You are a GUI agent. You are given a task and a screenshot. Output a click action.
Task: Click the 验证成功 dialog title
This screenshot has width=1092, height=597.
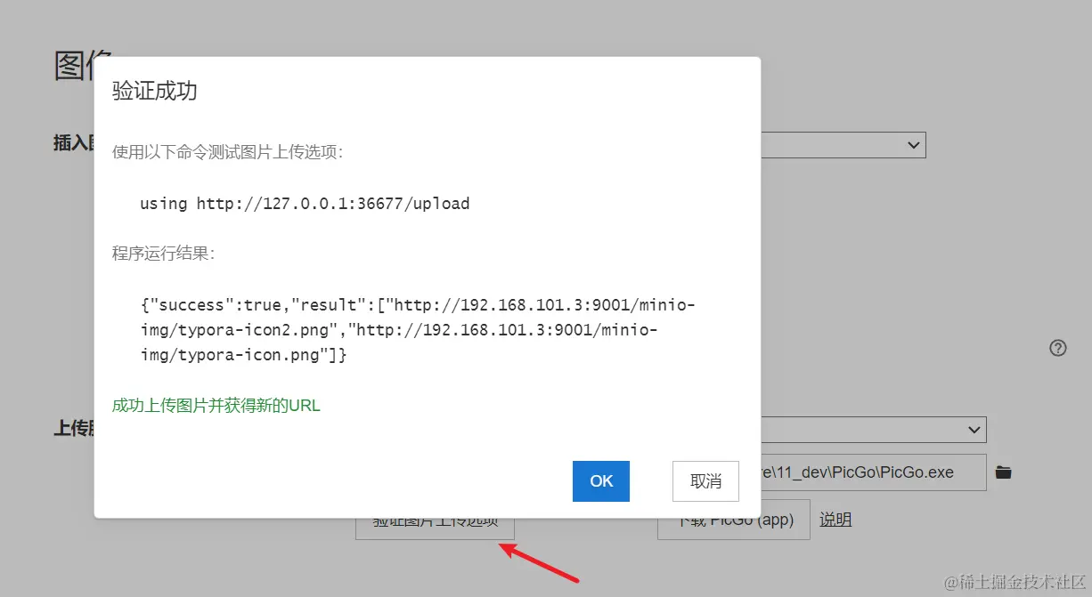(155, 91)
